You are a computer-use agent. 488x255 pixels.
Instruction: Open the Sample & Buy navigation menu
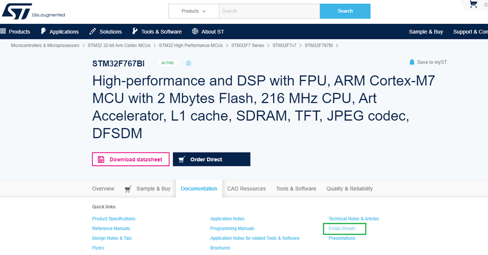426,32
